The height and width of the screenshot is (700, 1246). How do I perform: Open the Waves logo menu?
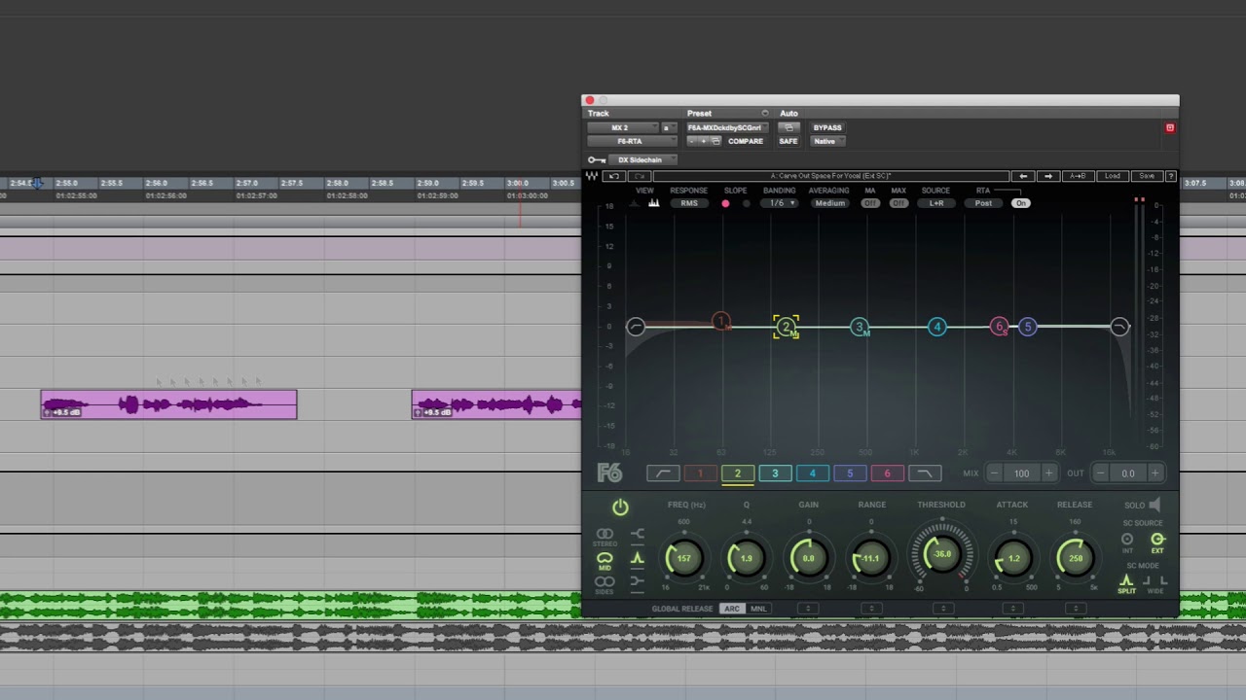point(591,176)
